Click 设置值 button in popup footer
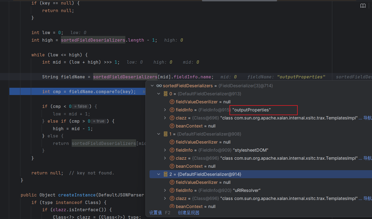Viewport: 372px width, 219px height. click(156, 213)
